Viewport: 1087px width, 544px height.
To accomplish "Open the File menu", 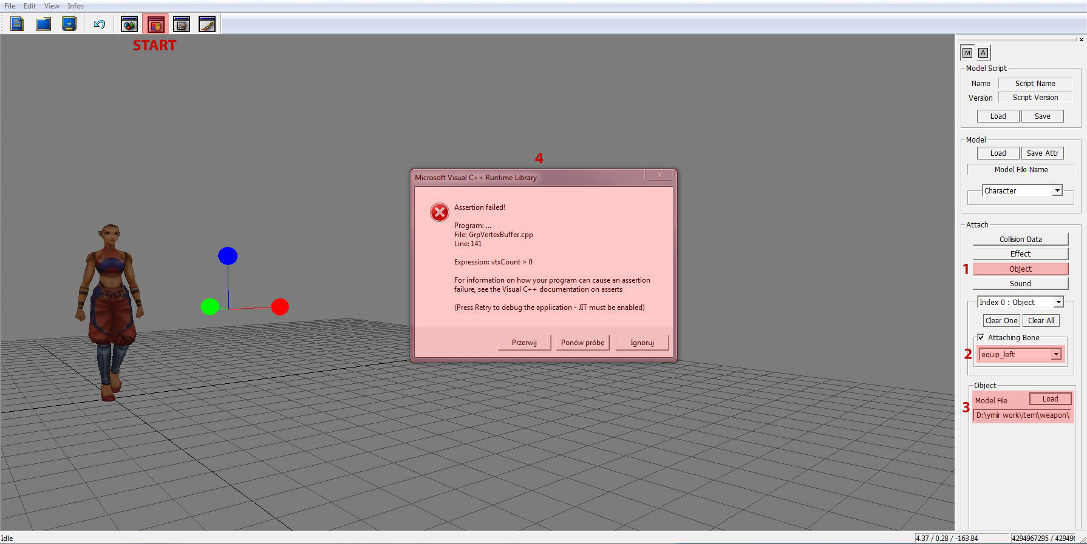I will click(x=10, y=6).
